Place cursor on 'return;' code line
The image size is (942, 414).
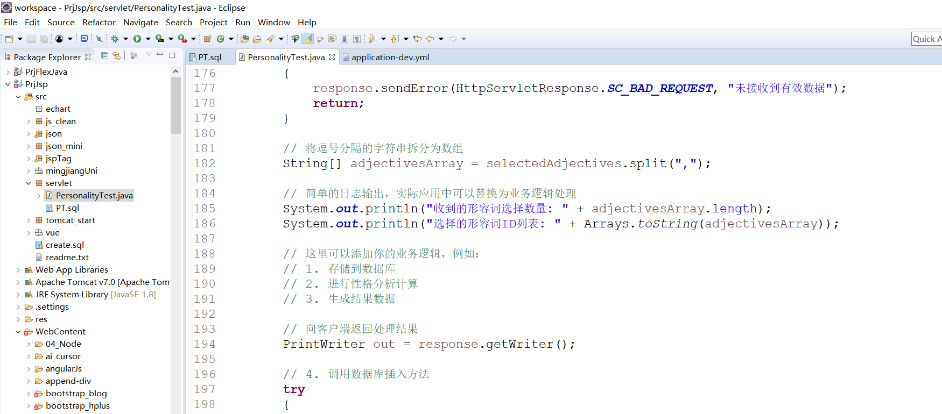coord(338,103)
